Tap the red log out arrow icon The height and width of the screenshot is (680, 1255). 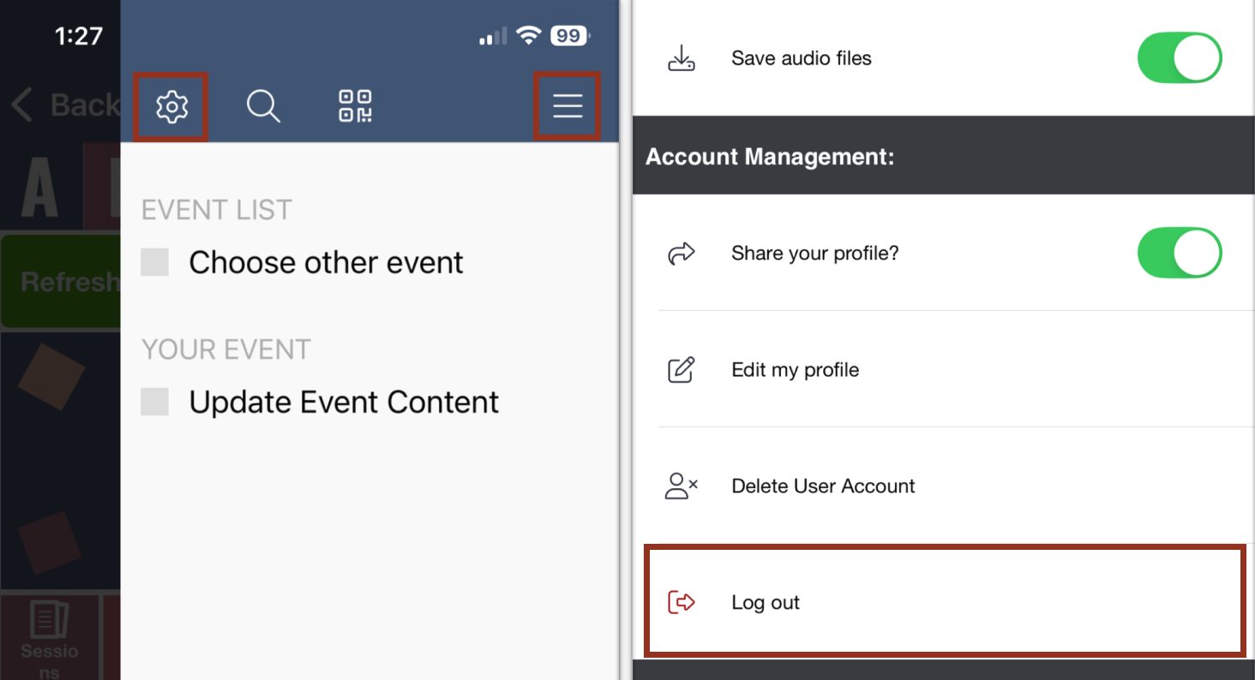[x=682, y=602]
